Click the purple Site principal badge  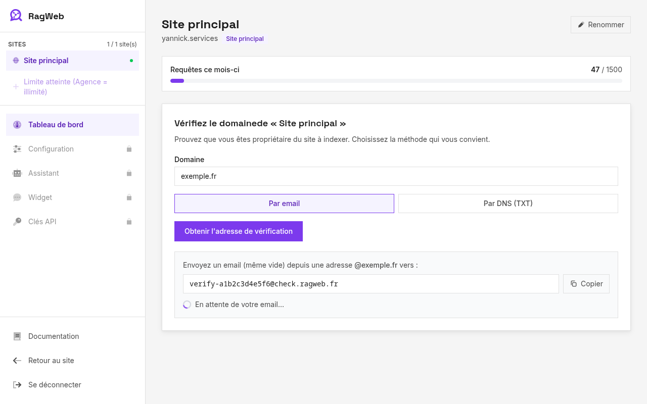[x=245, y=39]
